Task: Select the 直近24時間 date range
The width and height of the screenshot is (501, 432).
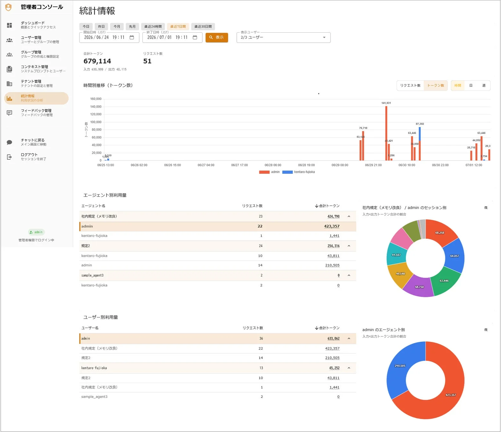Action: tap(153, 27)
